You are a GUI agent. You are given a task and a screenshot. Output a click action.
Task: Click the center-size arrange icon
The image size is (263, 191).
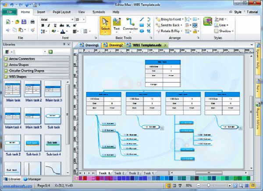195,25
